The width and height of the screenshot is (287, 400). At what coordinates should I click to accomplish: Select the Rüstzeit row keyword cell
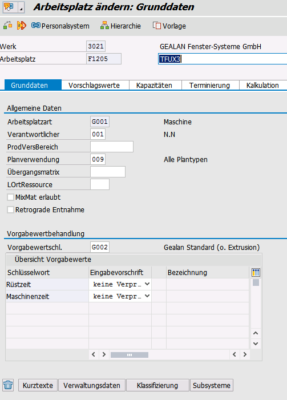(x=47, y=284)
